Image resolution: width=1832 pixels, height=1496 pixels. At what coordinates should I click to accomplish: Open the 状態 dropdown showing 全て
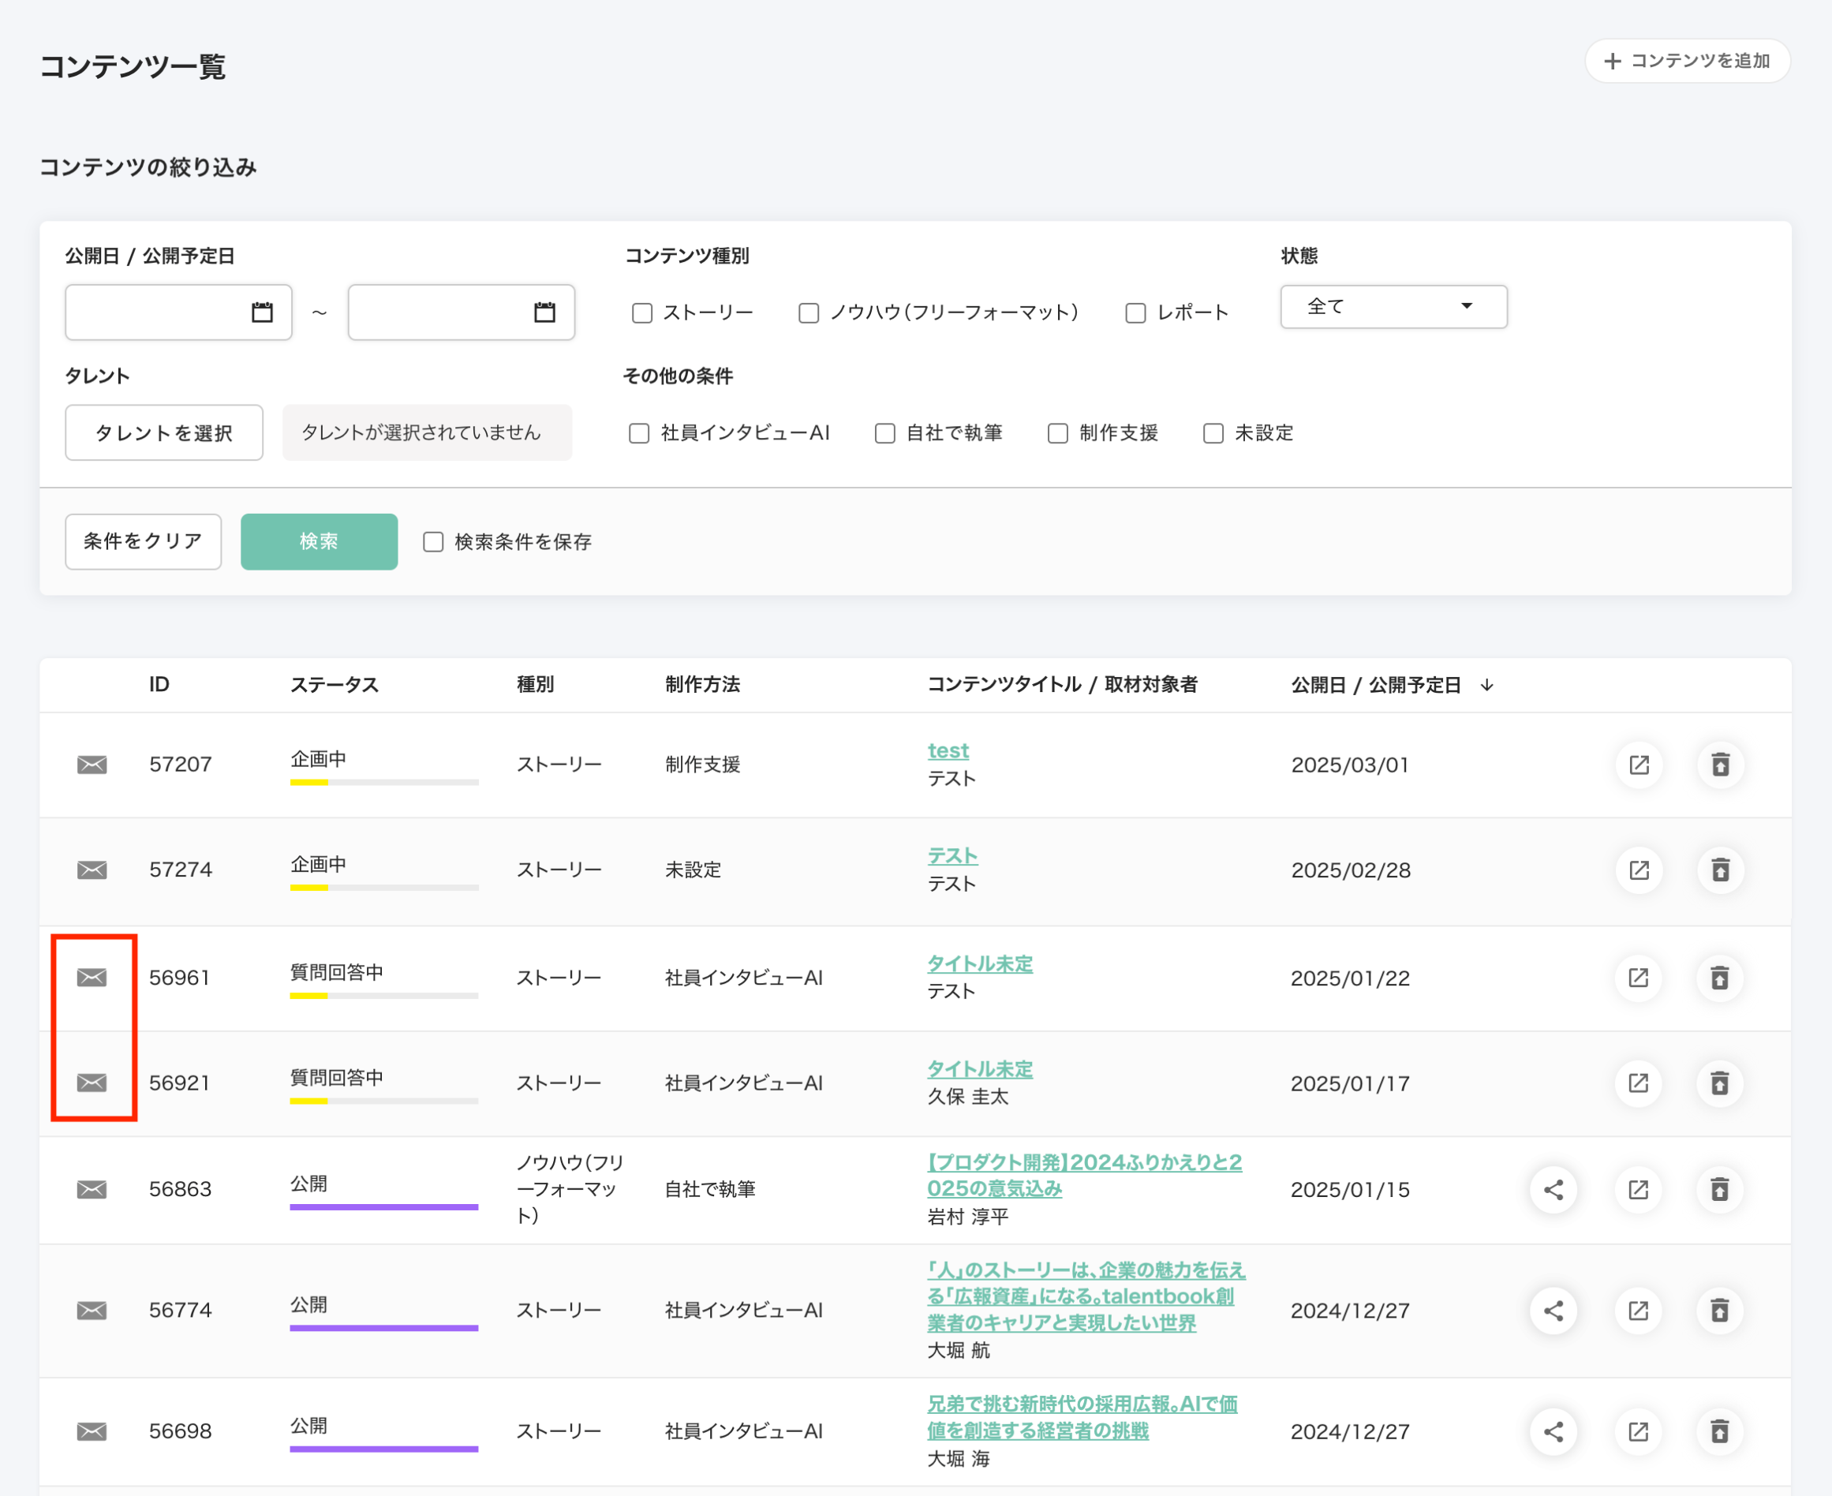tap(1393, 307)
